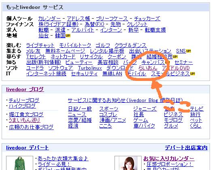
Task: Open green coat product thumbnail
Action: [x=20, y=163]
